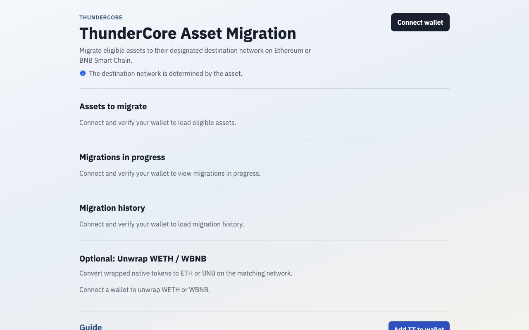Click the Connect wallet button
Image resolution: width=529 pixels, height=330 pixels.
click(420, 22)
